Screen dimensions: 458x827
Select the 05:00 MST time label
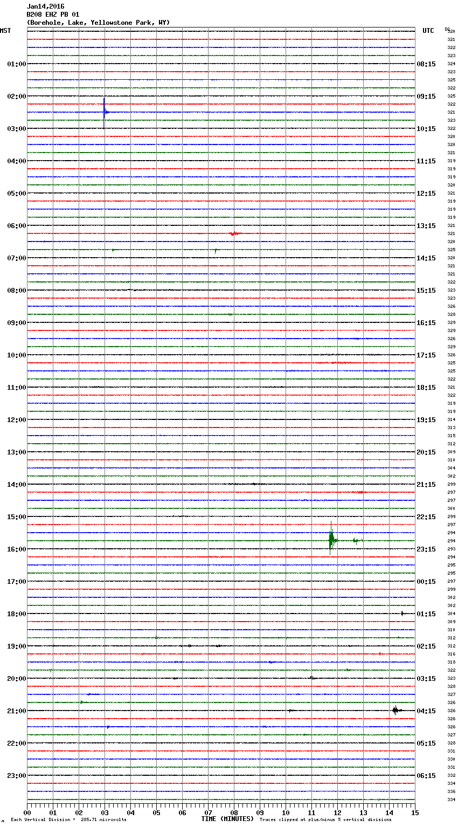click(x=17, y=194)
